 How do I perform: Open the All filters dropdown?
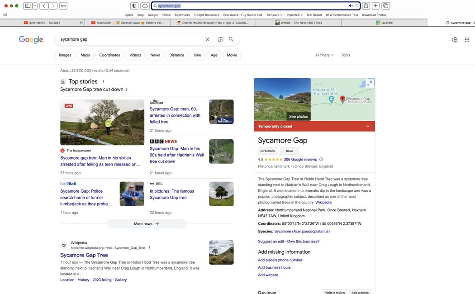[324, 55]
